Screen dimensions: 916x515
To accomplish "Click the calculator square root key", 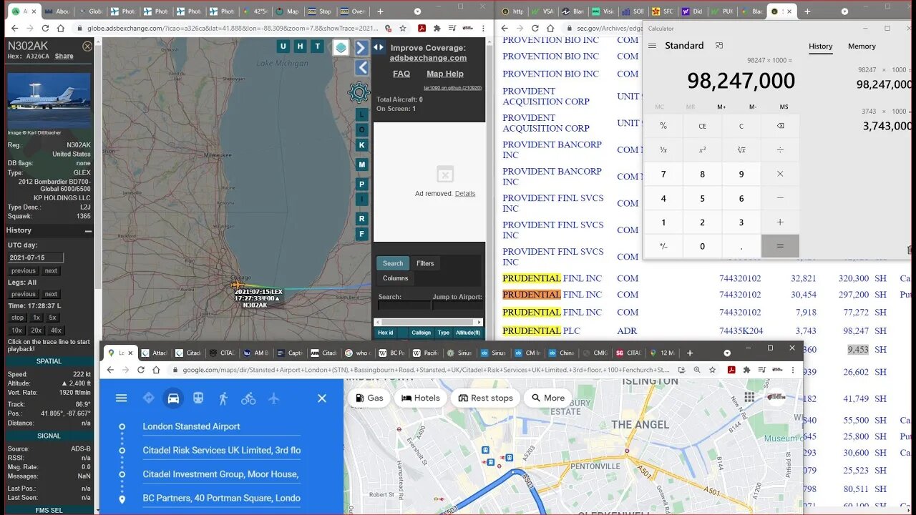I will (741, 149).
